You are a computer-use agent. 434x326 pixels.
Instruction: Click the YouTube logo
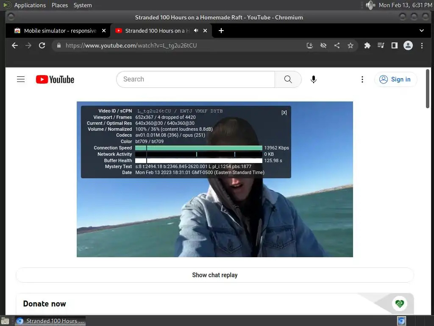point(55,79)
